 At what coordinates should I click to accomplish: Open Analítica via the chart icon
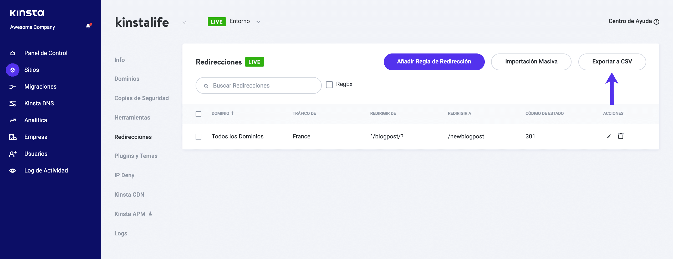click(12, 120)
